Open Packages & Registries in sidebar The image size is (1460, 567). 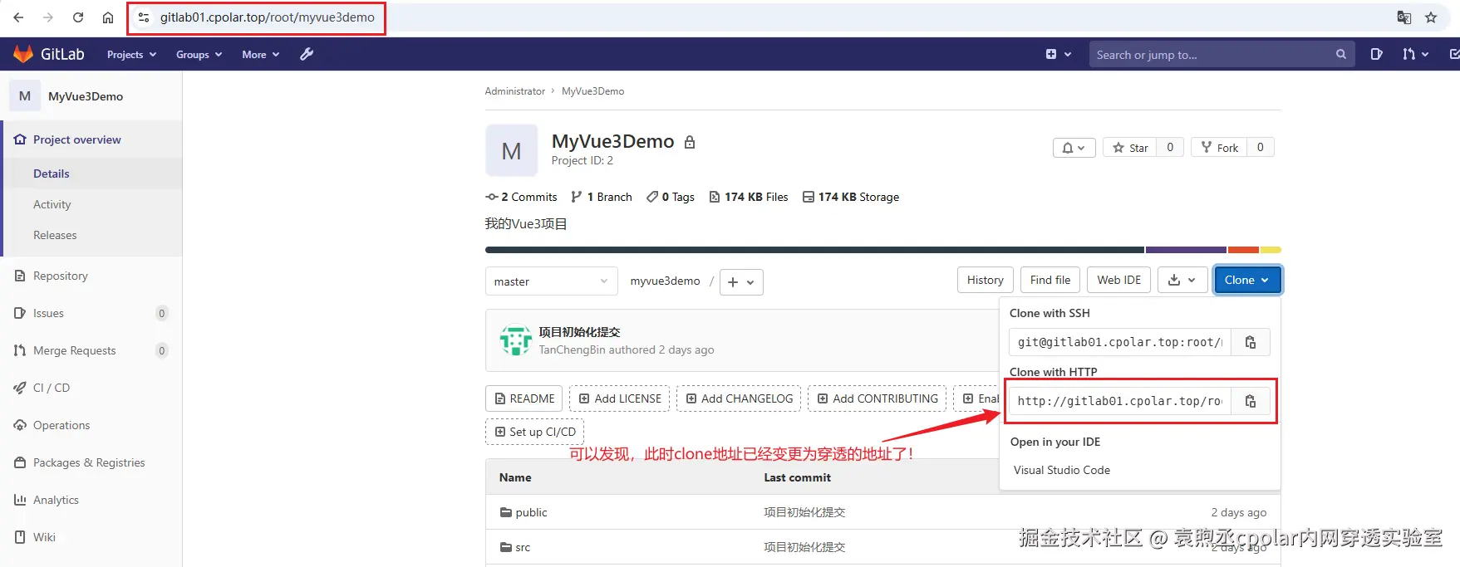pos(91,462)
